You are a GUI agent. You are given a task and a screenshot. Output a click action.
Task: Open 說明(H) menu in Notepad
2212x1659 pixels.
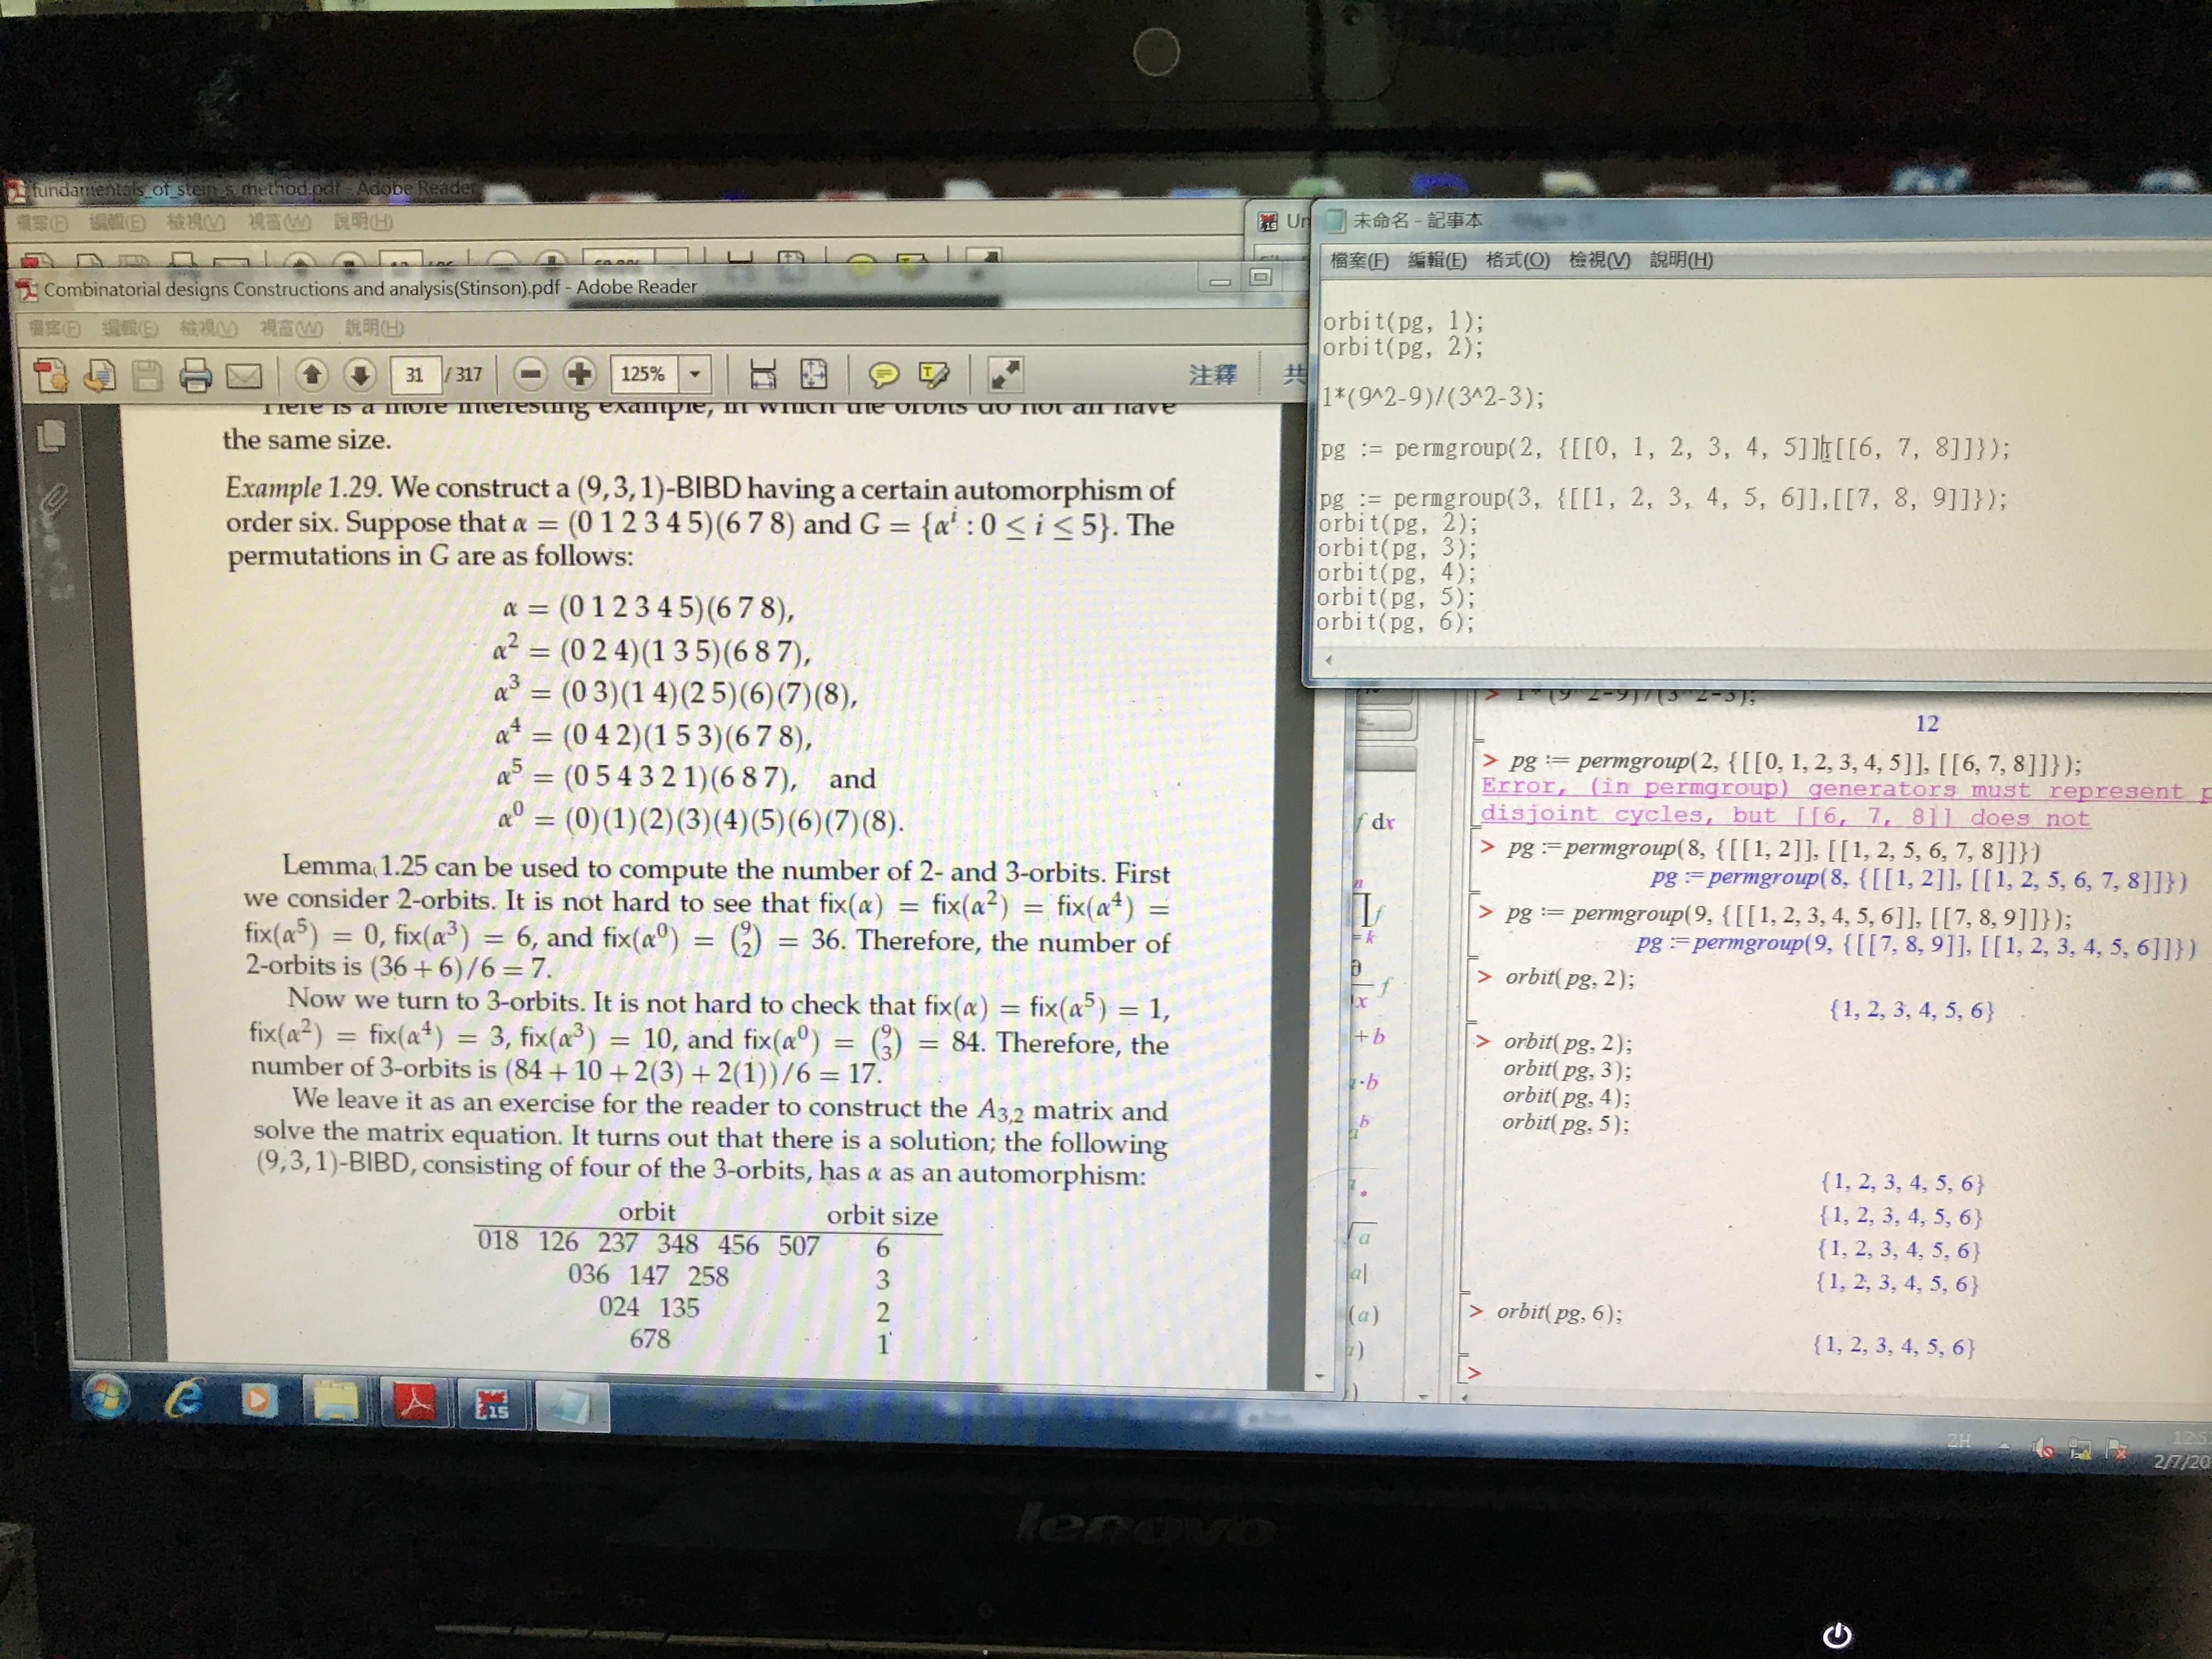click(x=1681, y=260)
